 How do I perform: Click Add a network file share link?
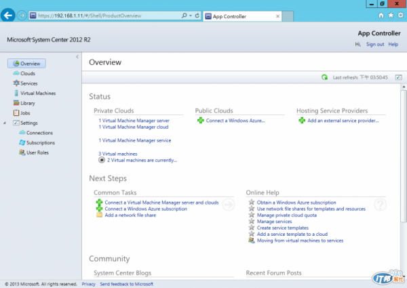click(x=130, y=215)
